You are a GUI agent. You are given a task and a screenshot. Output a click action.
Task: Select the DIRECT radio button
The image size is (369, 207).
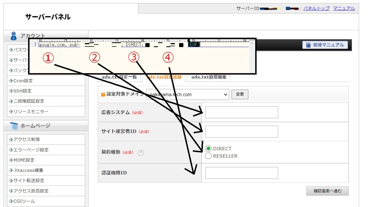[208, 149]
